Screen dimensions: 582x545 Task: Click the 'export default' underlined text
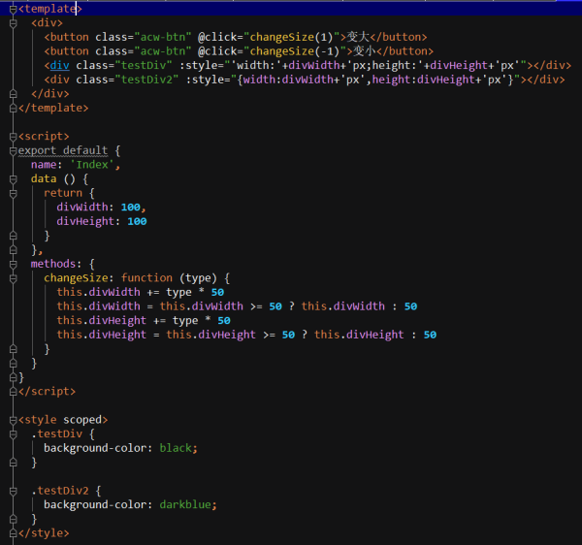pyautogui.click(x=63, y=150)
